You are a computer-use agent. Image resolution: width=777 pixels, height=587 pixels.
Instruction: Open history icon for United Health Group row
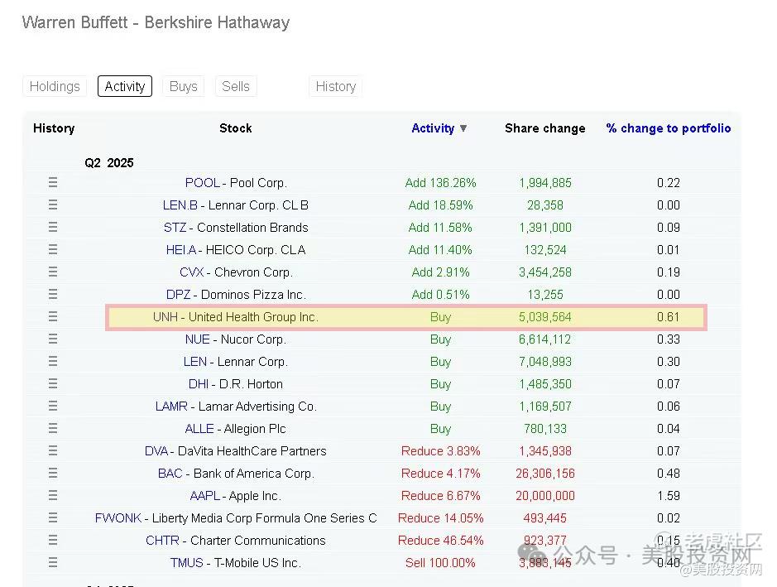(x=53, y=317)
